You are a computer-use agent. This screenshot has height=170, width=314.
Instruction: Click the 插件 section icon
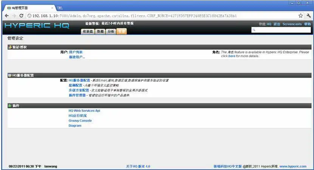pyautogui.click(x=10, y=106)
